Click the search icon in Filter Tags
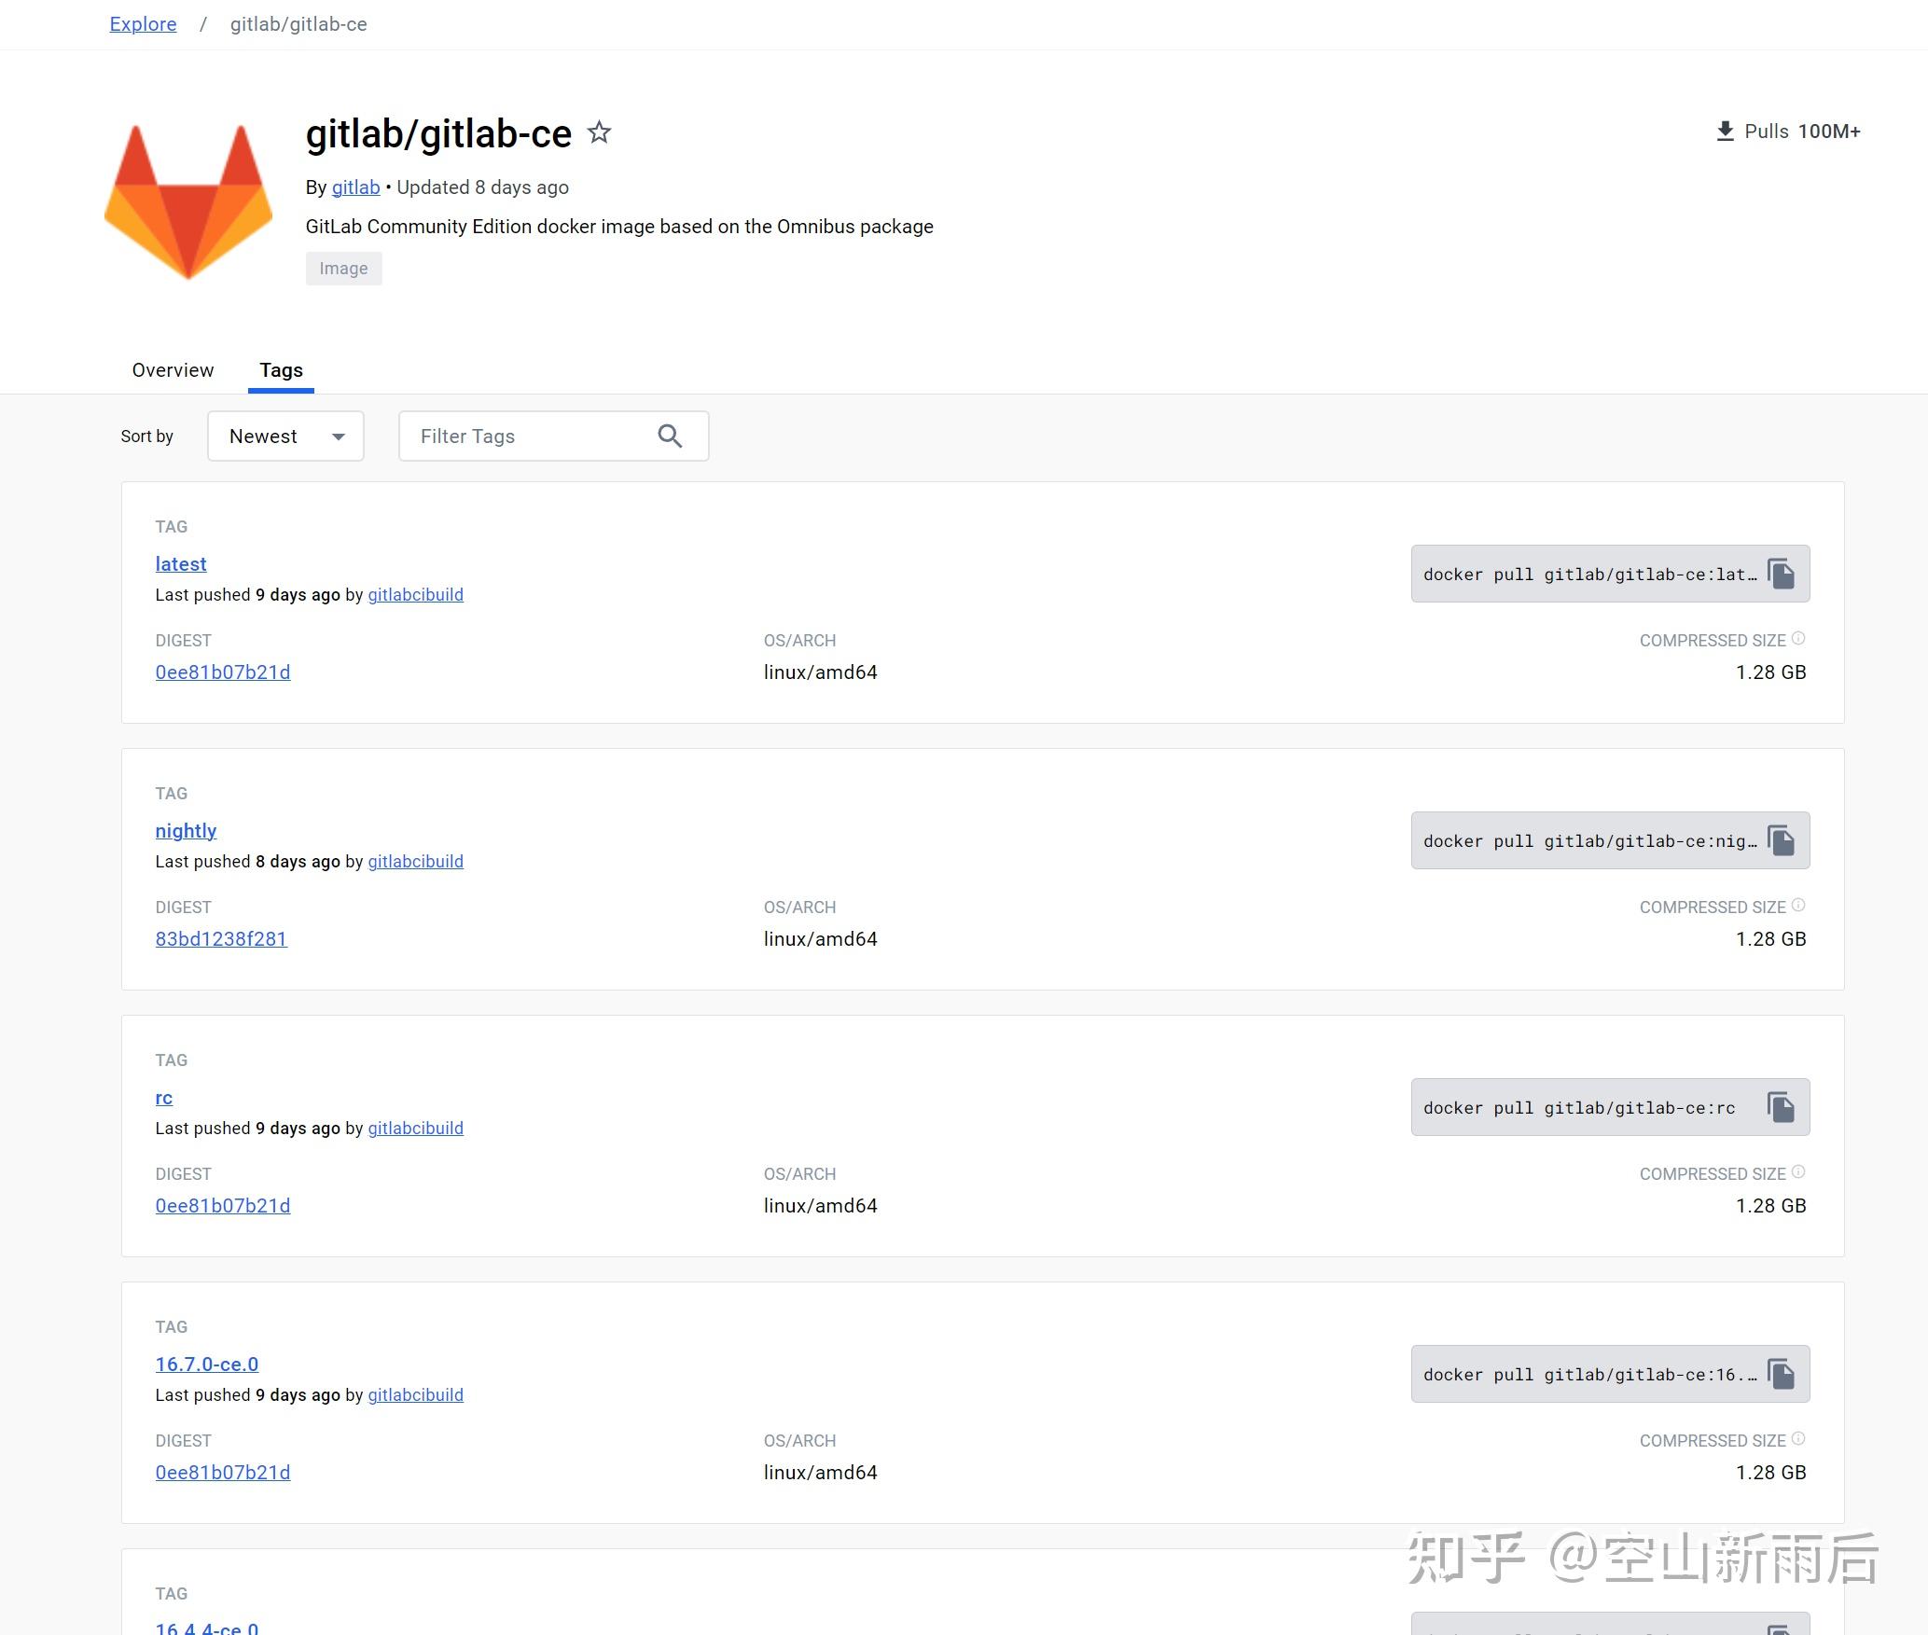 point(670,436)
